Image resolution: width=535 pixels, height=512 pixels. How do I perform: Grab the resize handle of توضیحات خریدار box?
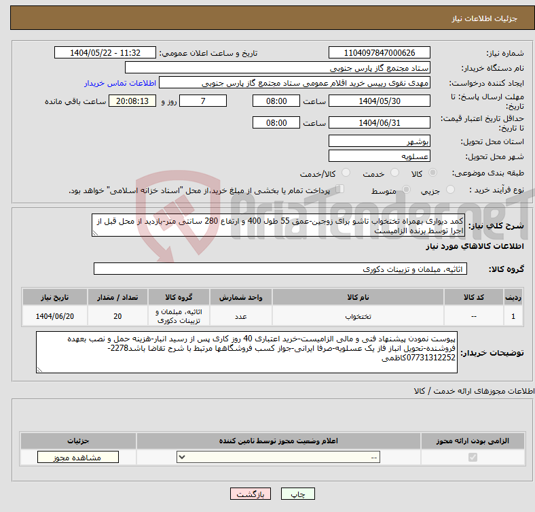(40, 370)
